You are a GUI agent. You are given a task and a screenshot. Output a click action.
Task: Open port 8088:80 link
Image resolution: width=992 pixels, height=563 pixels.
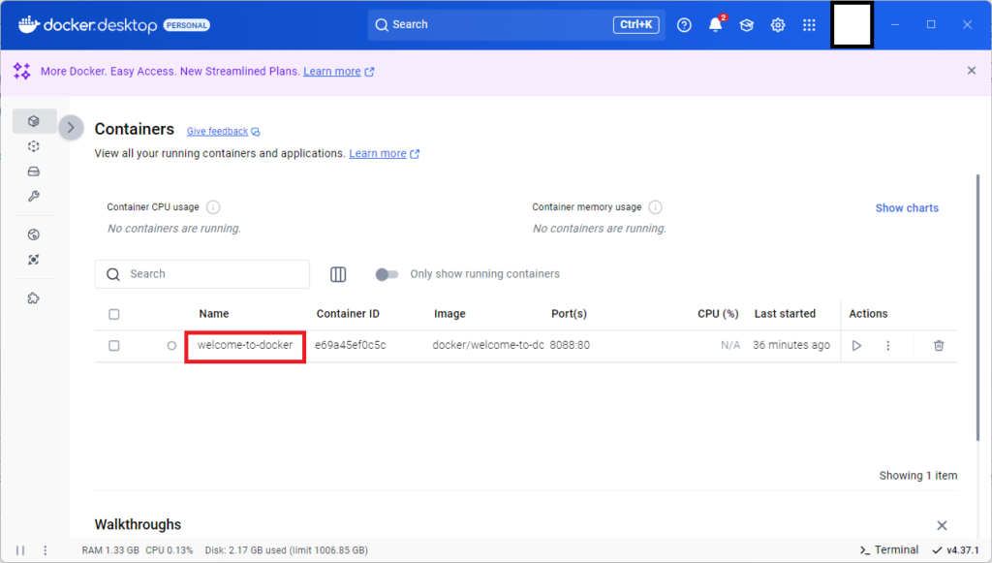pos(570,345)
